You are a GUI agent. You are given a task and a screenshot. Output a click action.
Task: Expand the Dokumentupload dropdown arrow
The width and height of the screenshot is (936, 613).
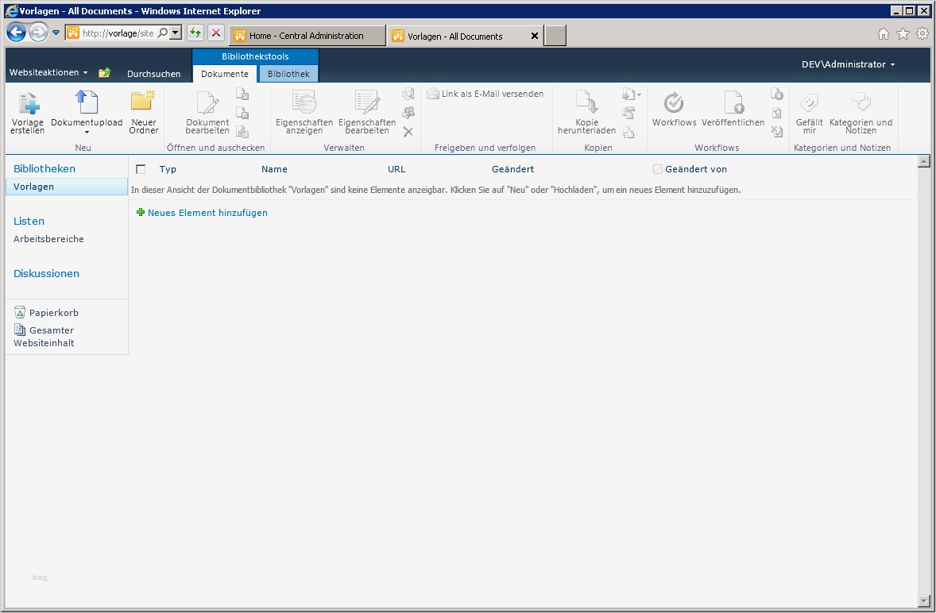(87, 132)
